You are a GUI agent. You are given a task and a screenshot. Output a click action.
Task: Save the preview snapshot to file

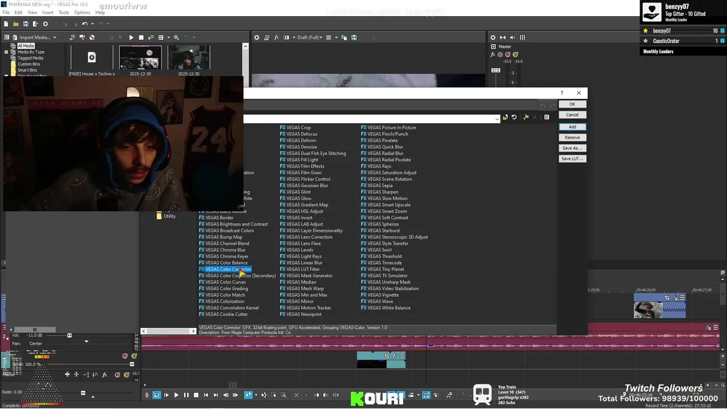pyautogui.click(x=354, y=37)
